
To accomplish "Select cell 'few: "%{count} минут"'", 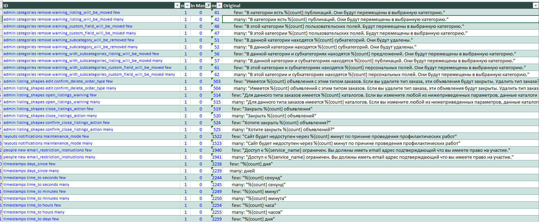I will [381, 191].
